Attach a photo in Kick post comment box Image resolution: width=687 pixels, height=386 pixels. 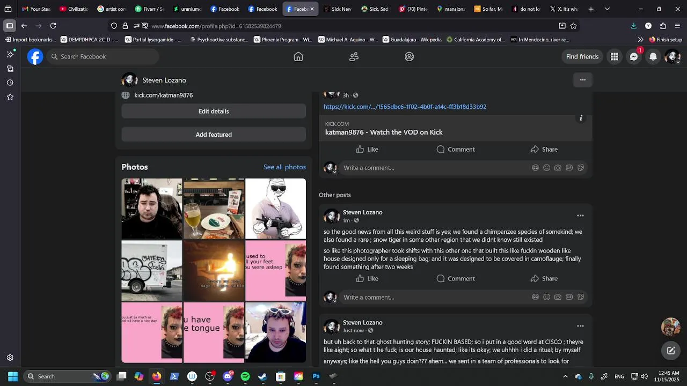[x=558, y=168]
